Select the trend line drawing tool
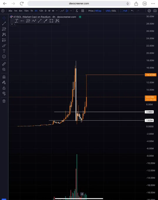 4,23
